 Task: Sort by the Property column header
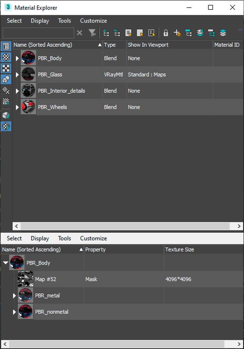coord(124,250)
